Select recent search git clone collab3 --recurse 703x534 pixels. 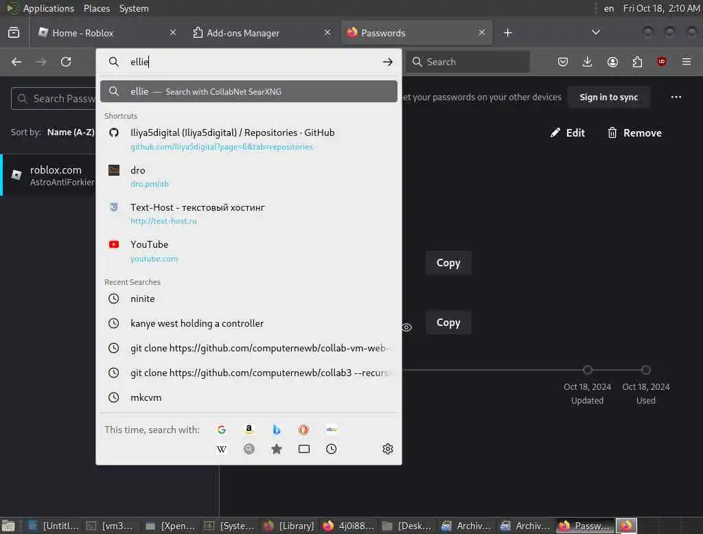[x=249, y=373]
